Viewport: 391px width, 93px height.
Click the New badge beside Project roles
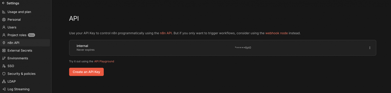(x=31, y=35)
